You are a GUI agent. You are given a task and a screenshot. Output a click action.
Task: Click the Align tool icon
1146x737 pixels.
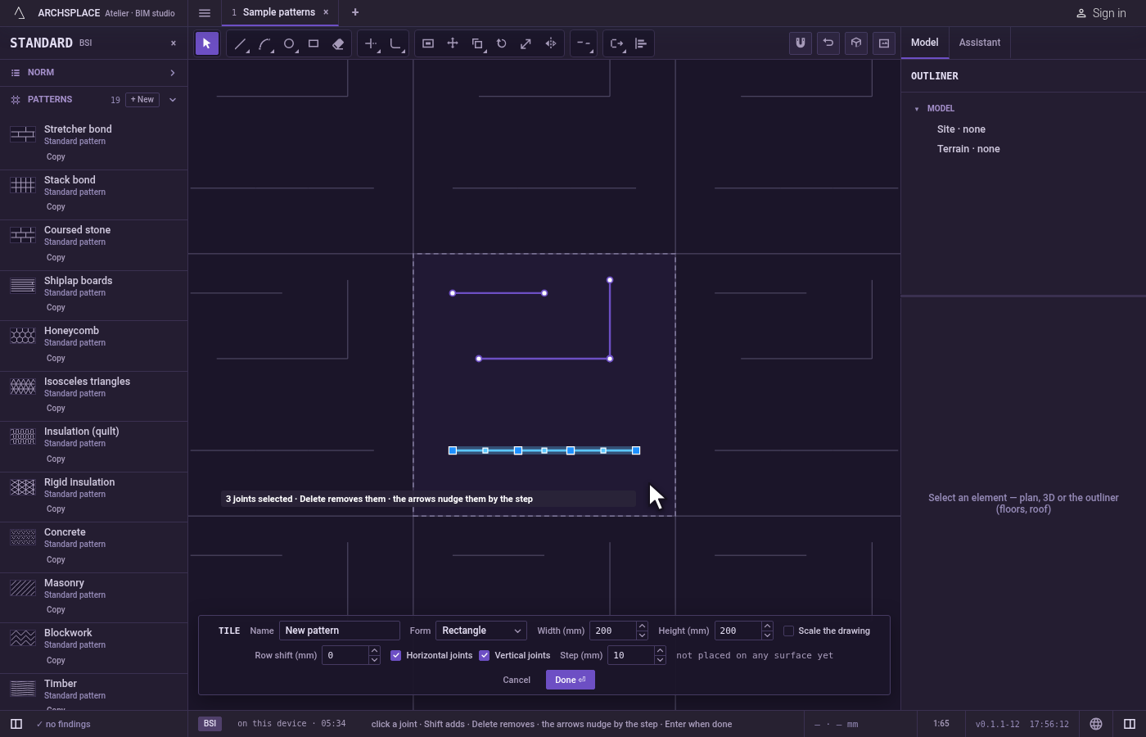click(641, 43)
